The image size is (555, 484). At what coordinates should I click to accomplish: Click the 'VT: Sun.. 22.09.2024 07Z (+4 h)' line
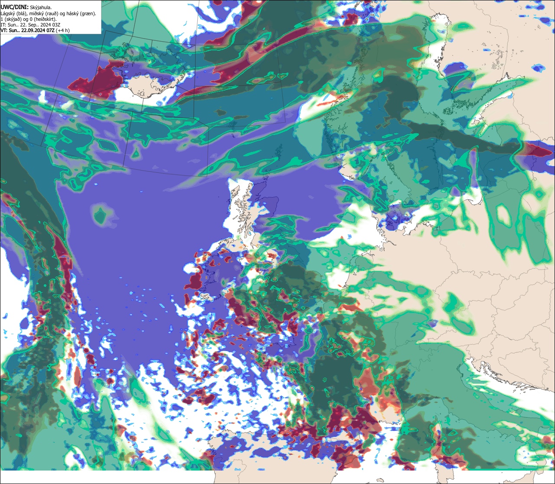[35, 30]
